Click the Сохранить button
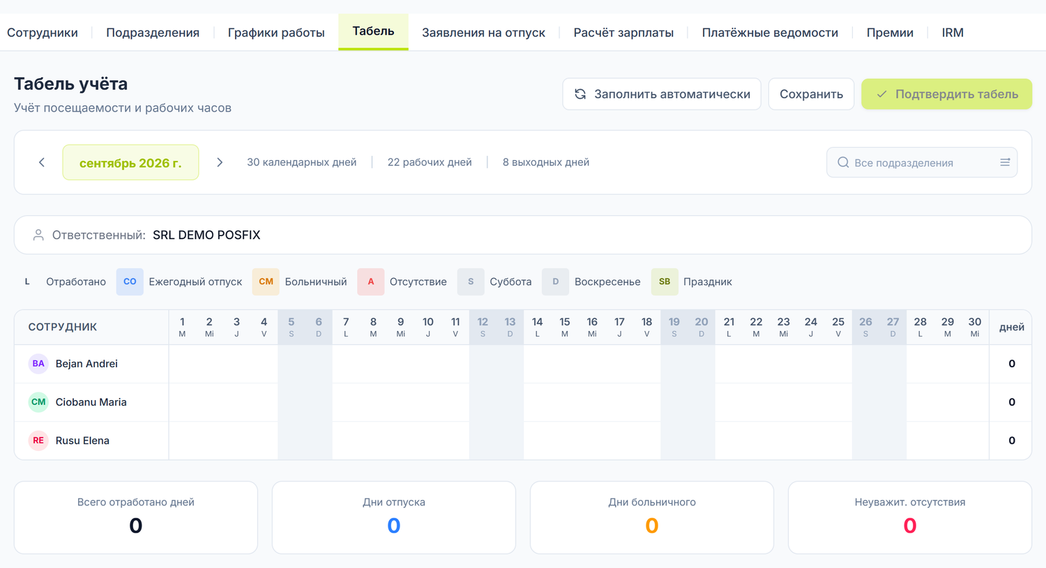Image resolution: width=1046 pixels, height=568 pixels. coord(811,94)
